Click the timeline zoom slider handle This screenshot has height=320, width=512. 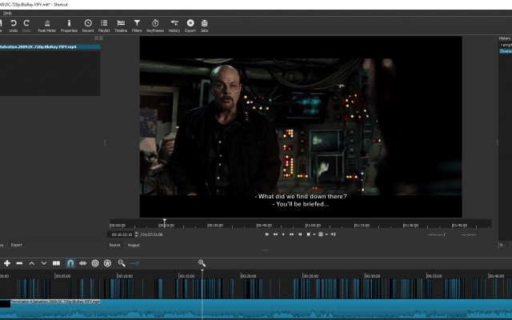click(137, 263)
